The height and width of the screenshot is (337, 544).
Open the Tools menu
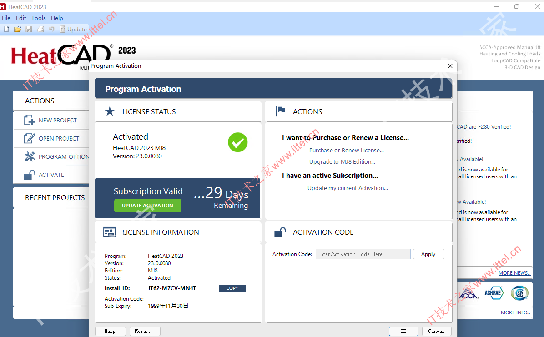coord(38,18)
